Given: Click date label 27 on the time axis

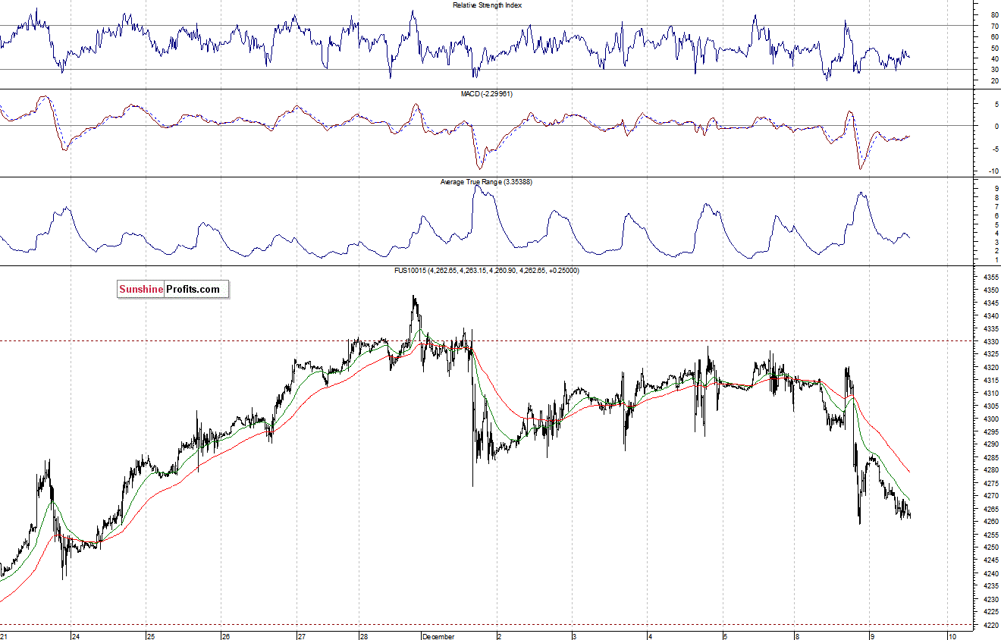Looking at the screenshot, I should point(301,635).
